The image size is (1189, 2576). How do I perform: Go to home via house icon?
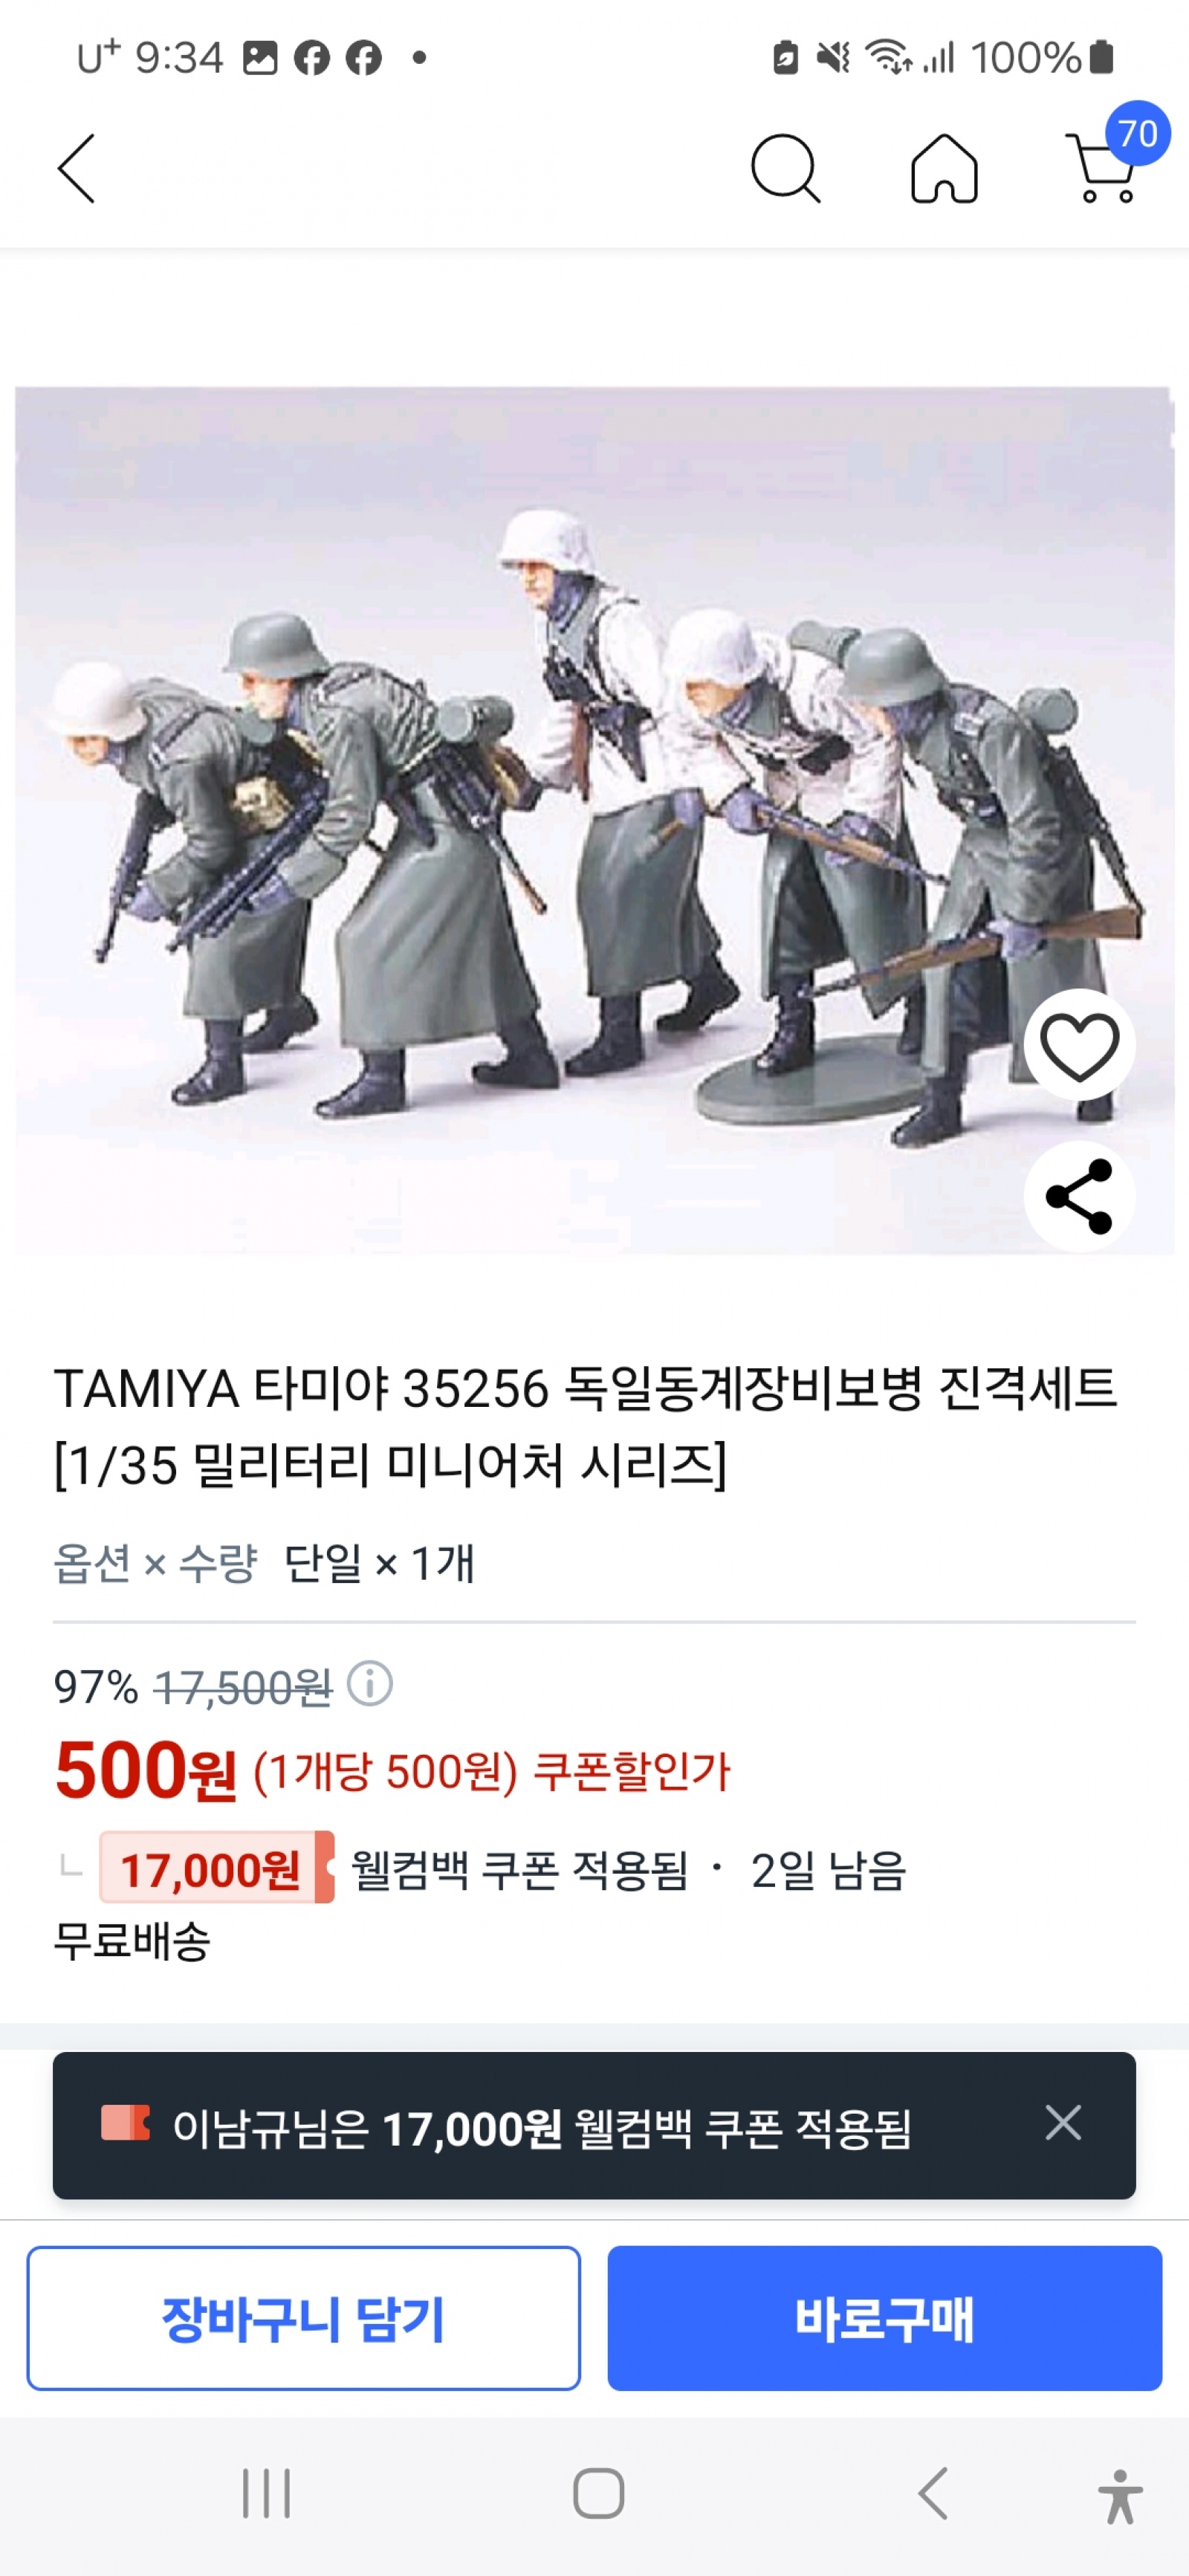944,169
